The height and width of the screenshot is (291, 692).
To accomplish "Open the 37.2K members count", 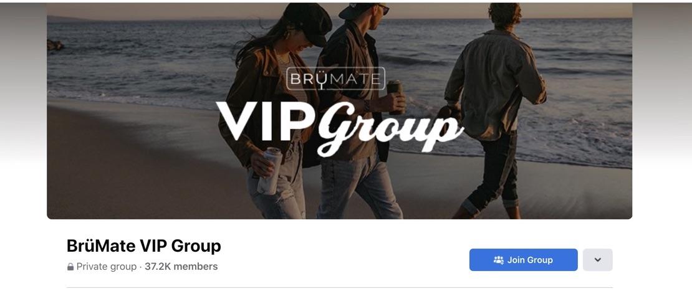I will coord(181,266).
